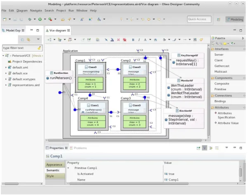
Task: Click the Bold formatting icon
Action: coord(133,40)
